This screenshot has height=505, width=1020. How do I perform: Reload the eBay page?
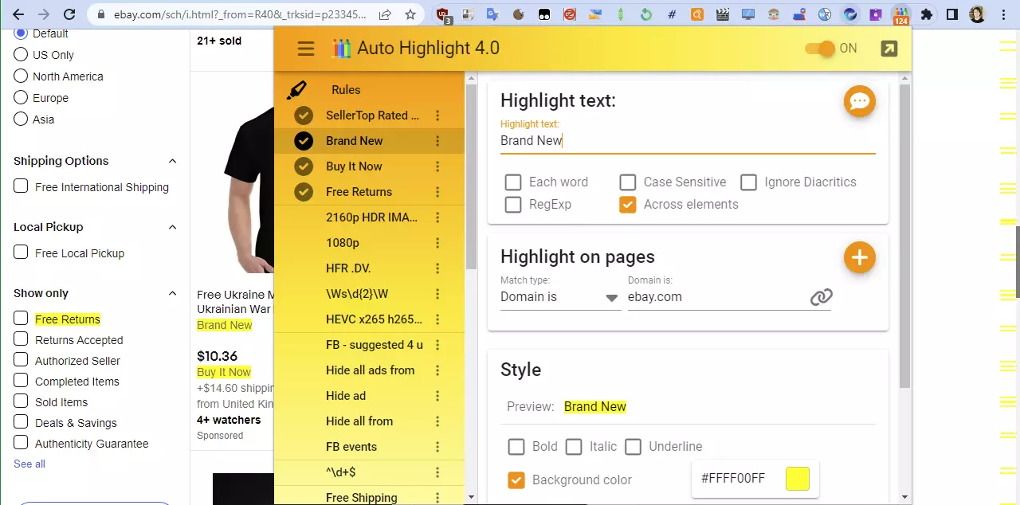[69, 14]
